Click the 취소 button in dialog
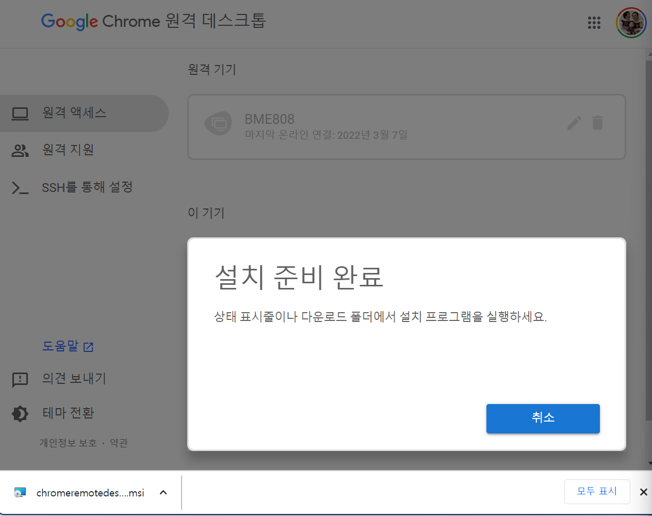 click(543, 418)
